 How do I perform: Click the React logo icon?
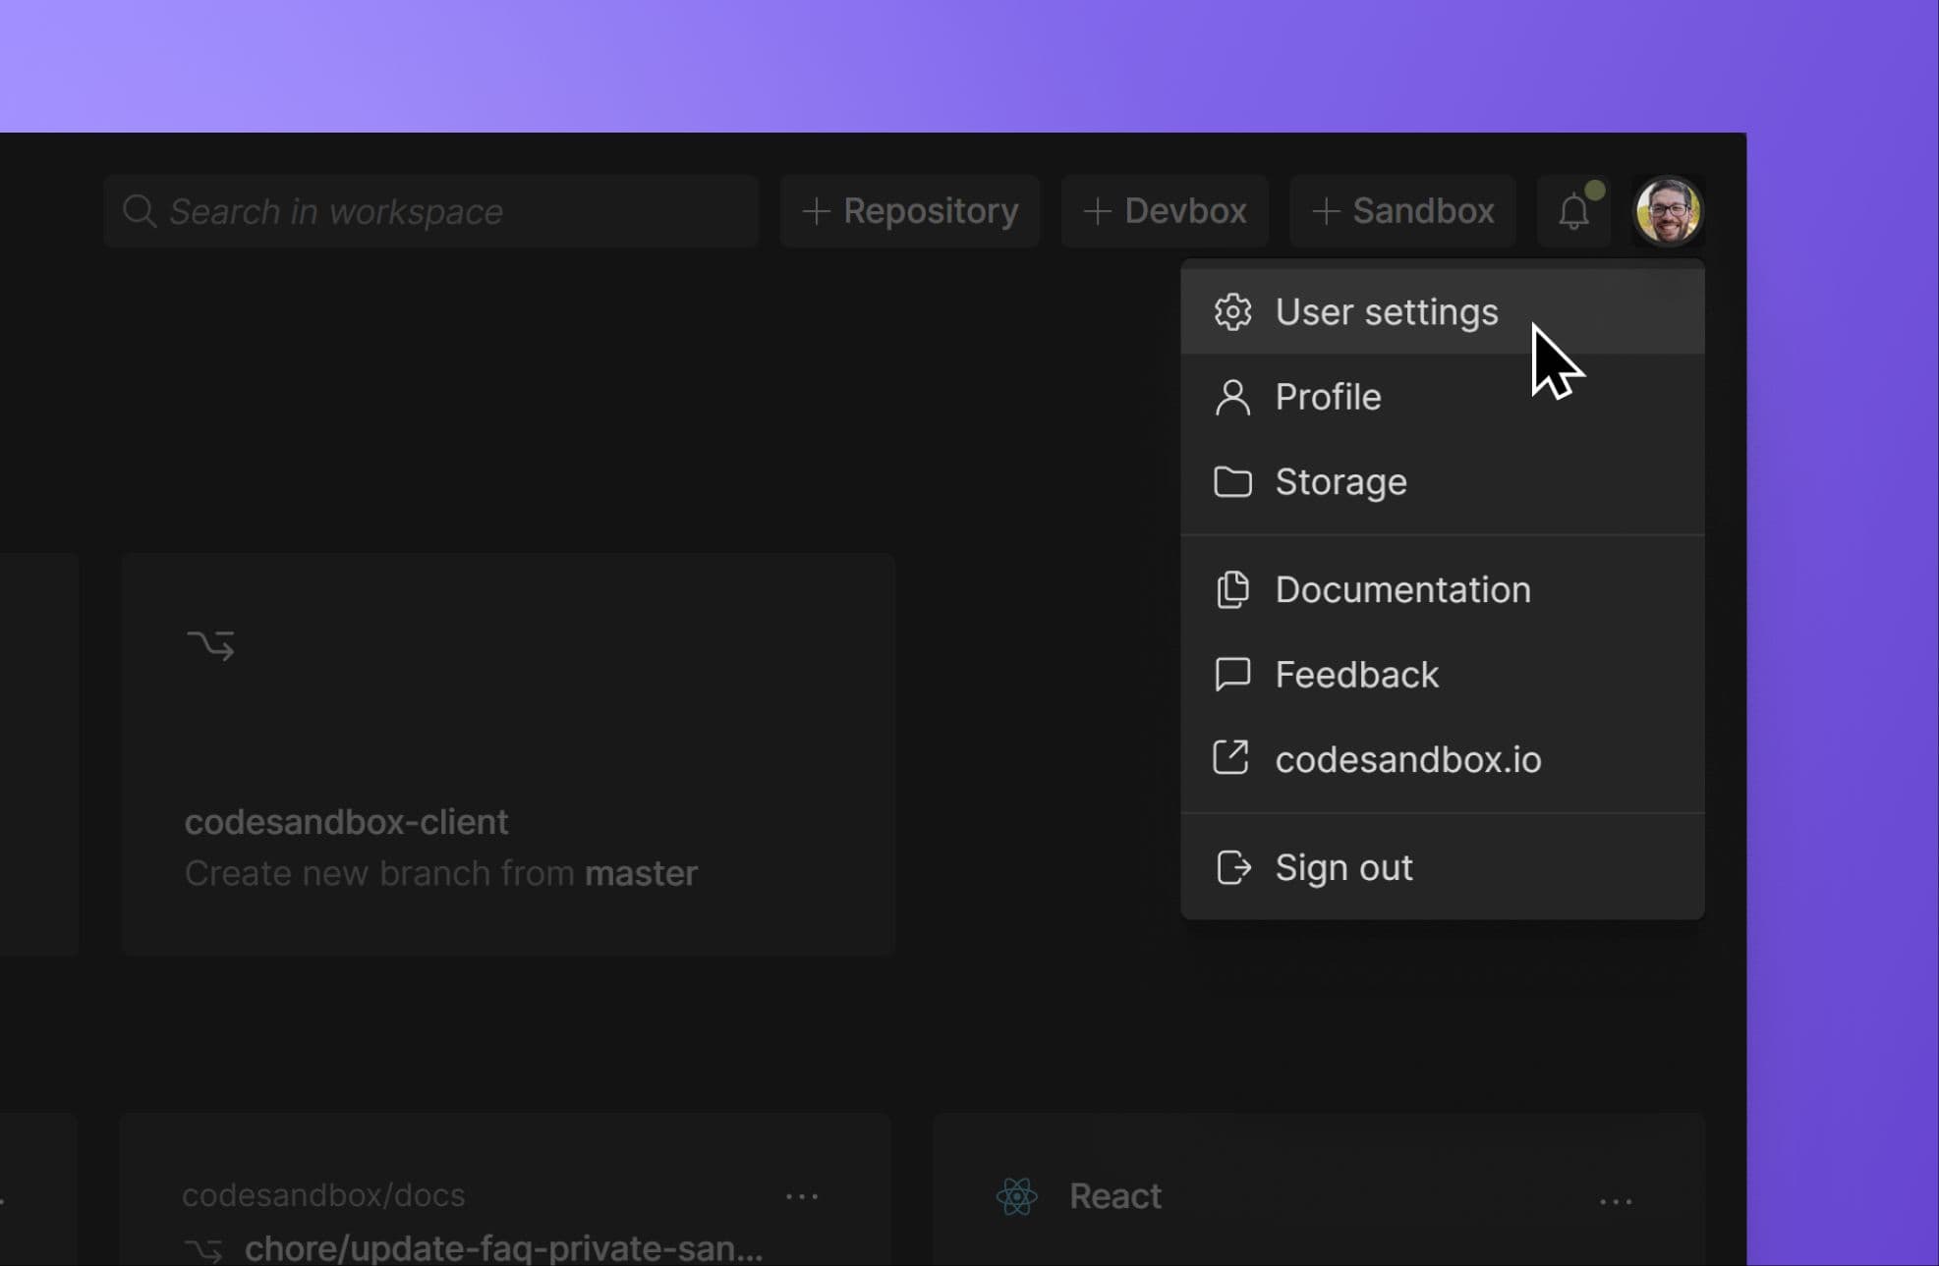[1017, 1196]
